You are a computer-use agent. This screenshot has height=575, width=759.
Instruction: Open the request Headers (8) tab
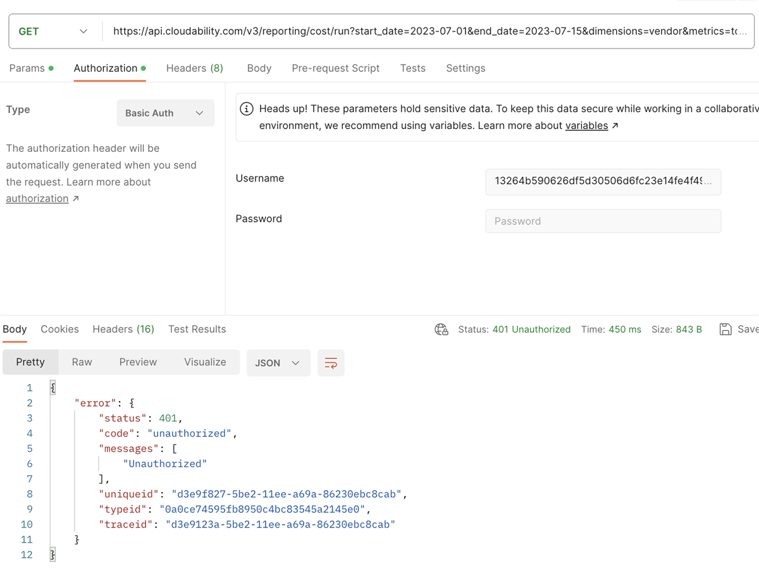point(194,68)
